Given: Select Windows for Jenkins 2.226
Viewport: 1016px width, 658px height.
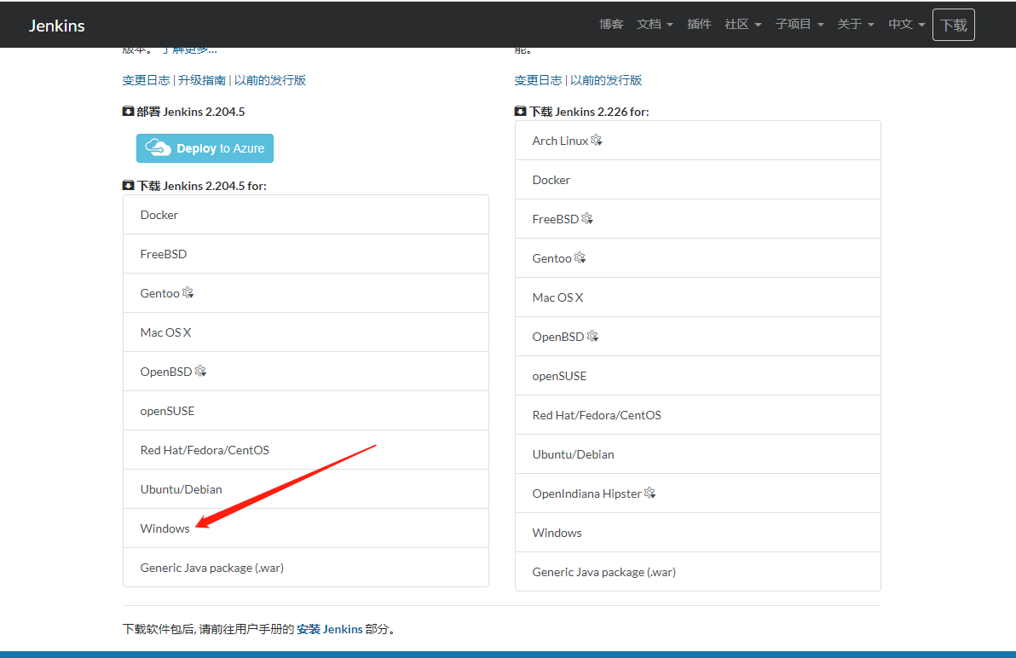Looking at the screenshot, I should point(698,533).
